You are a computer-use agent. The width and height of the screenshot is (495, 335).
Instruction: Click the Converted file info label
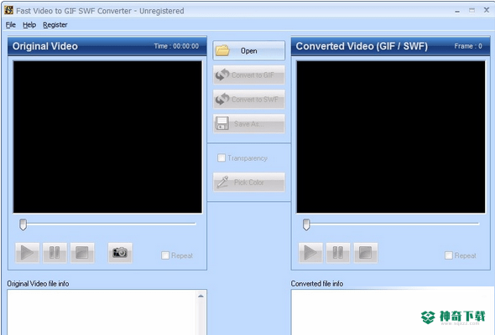[x=317, y=284]
